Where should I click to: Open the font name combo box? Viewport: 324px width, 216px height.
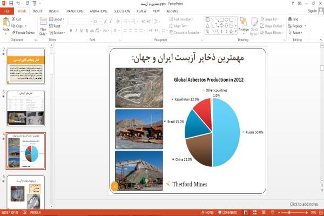(x=80, y=21)
